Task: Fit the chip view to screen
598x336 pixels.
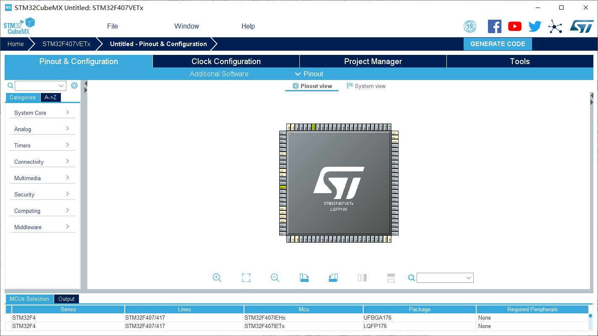Action: (246, 278)
